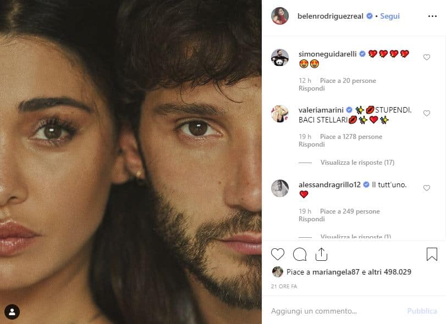This screenshot has height=324, width=446.
Task: Like valeriamarini's STUPENDI comment heart
Action: click(427, 113)
